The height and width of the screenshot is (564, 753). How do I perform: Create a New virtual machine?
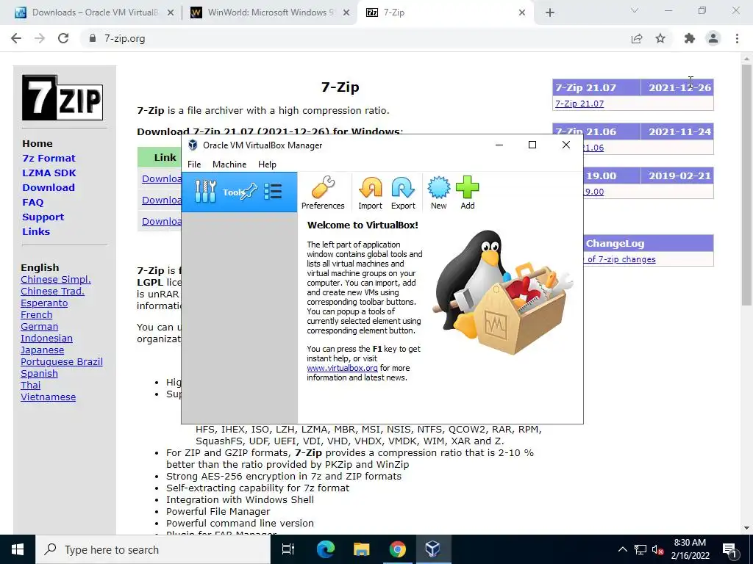438,193
